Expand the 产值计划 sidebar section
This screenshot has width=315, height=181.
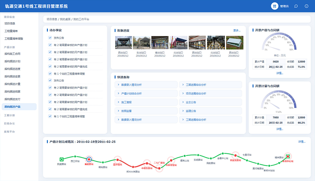(x=10, y=47)
